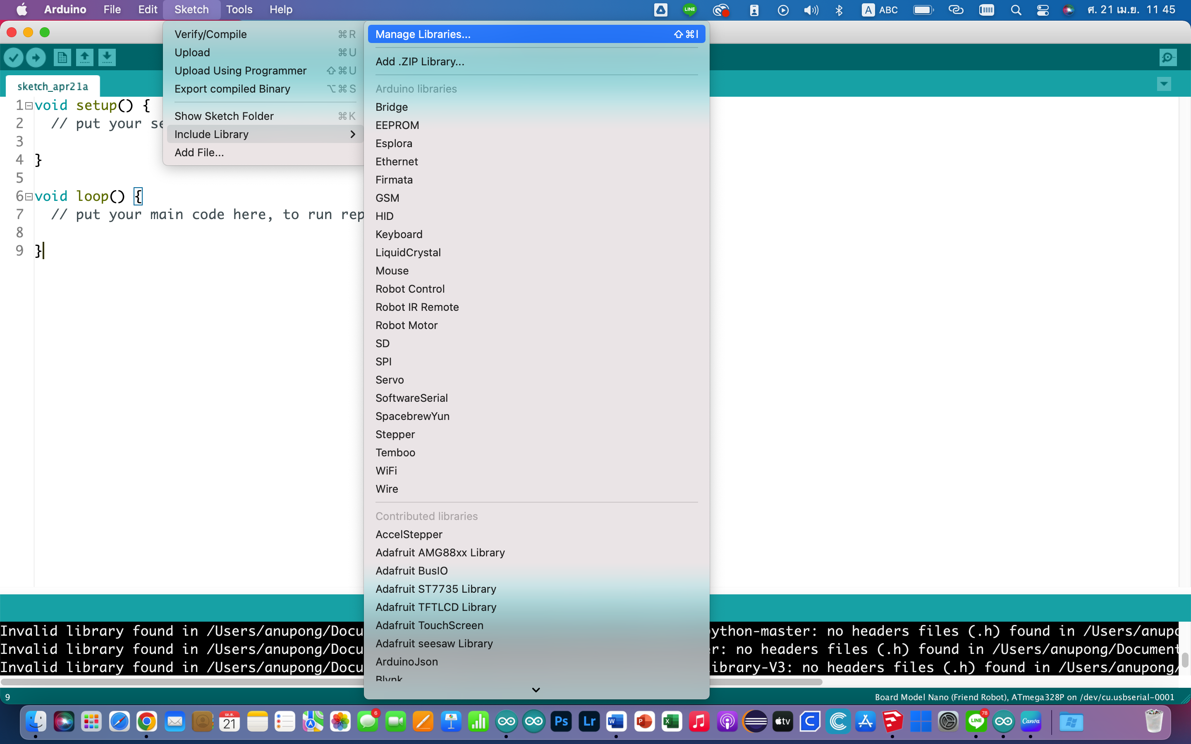This screenshot has height=744, width=1191.
Task: Launch Google Chrome from the Dock
Action: tap(147, 721)
